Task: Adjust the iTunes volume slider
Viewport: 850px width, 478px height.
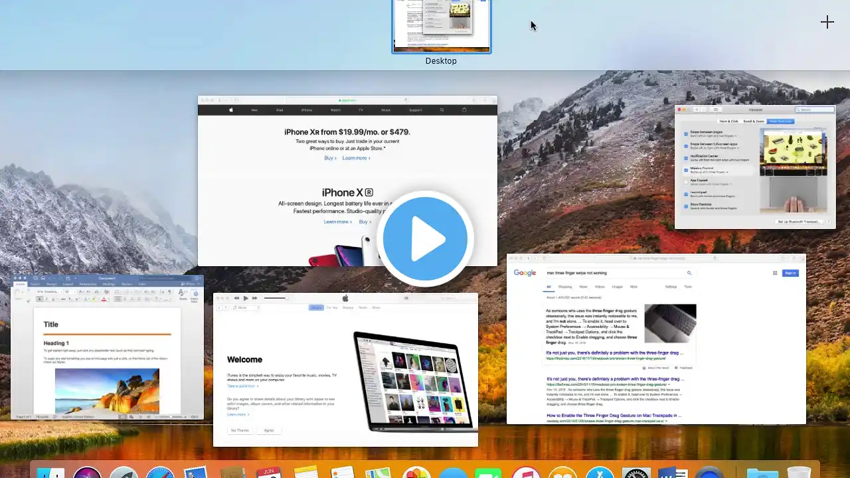Action: click(x=276, y=298)
